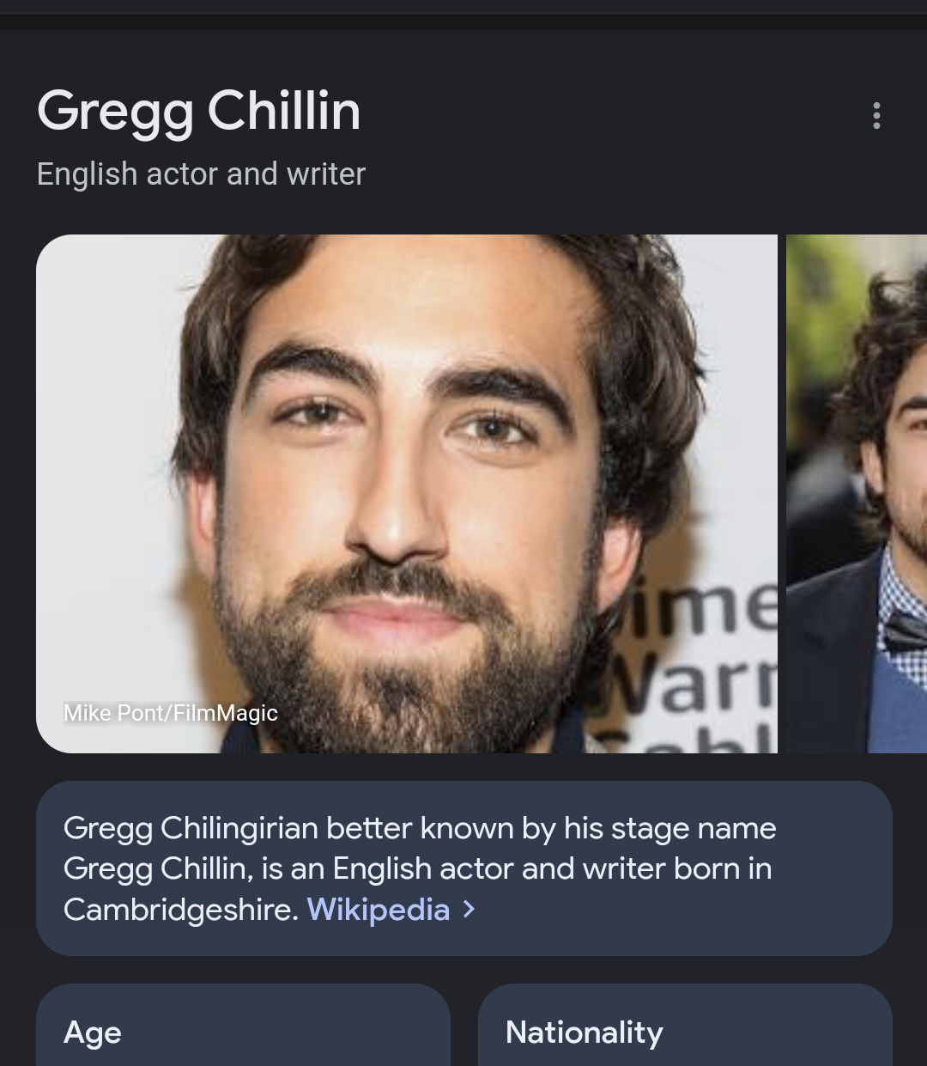Open the three-dot more options menu
This screenshot has height=1066, width=927.
click(876, 115)
